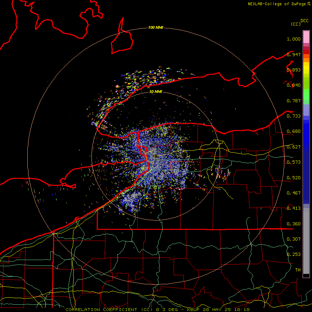This screenshot has width=312, height=312.
Task: Click the [CC] legend unit label
Action: click(x=296, y=24)
